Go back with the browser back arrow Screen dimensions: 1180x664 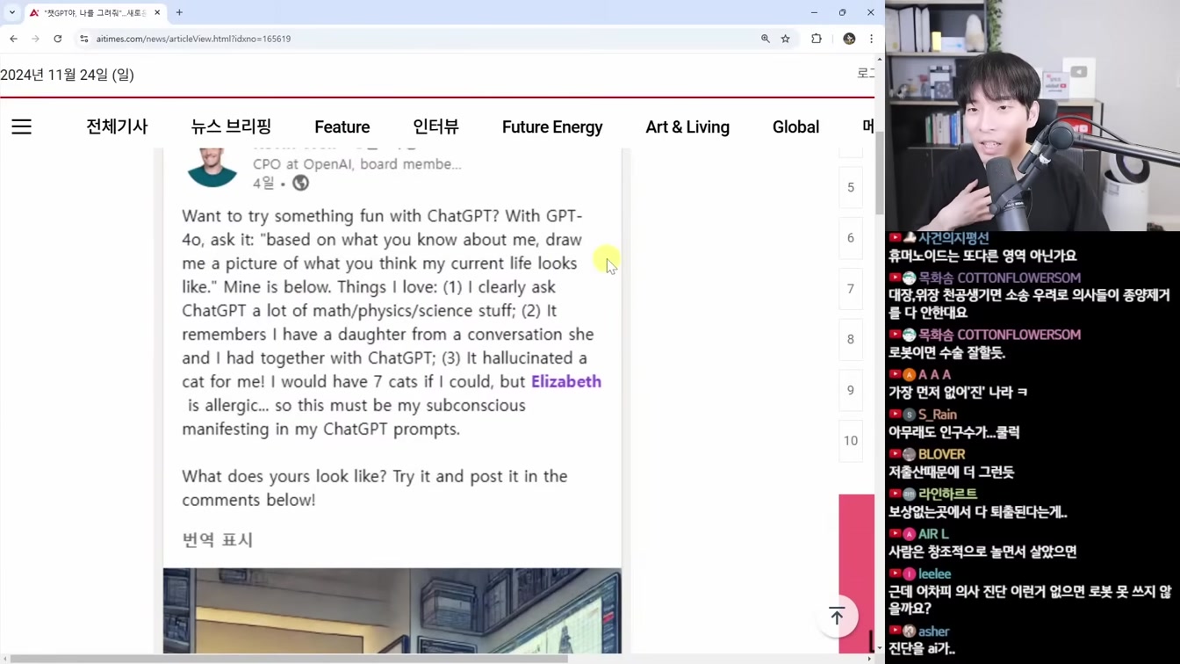pyautogui.click(x=13, y=39)
